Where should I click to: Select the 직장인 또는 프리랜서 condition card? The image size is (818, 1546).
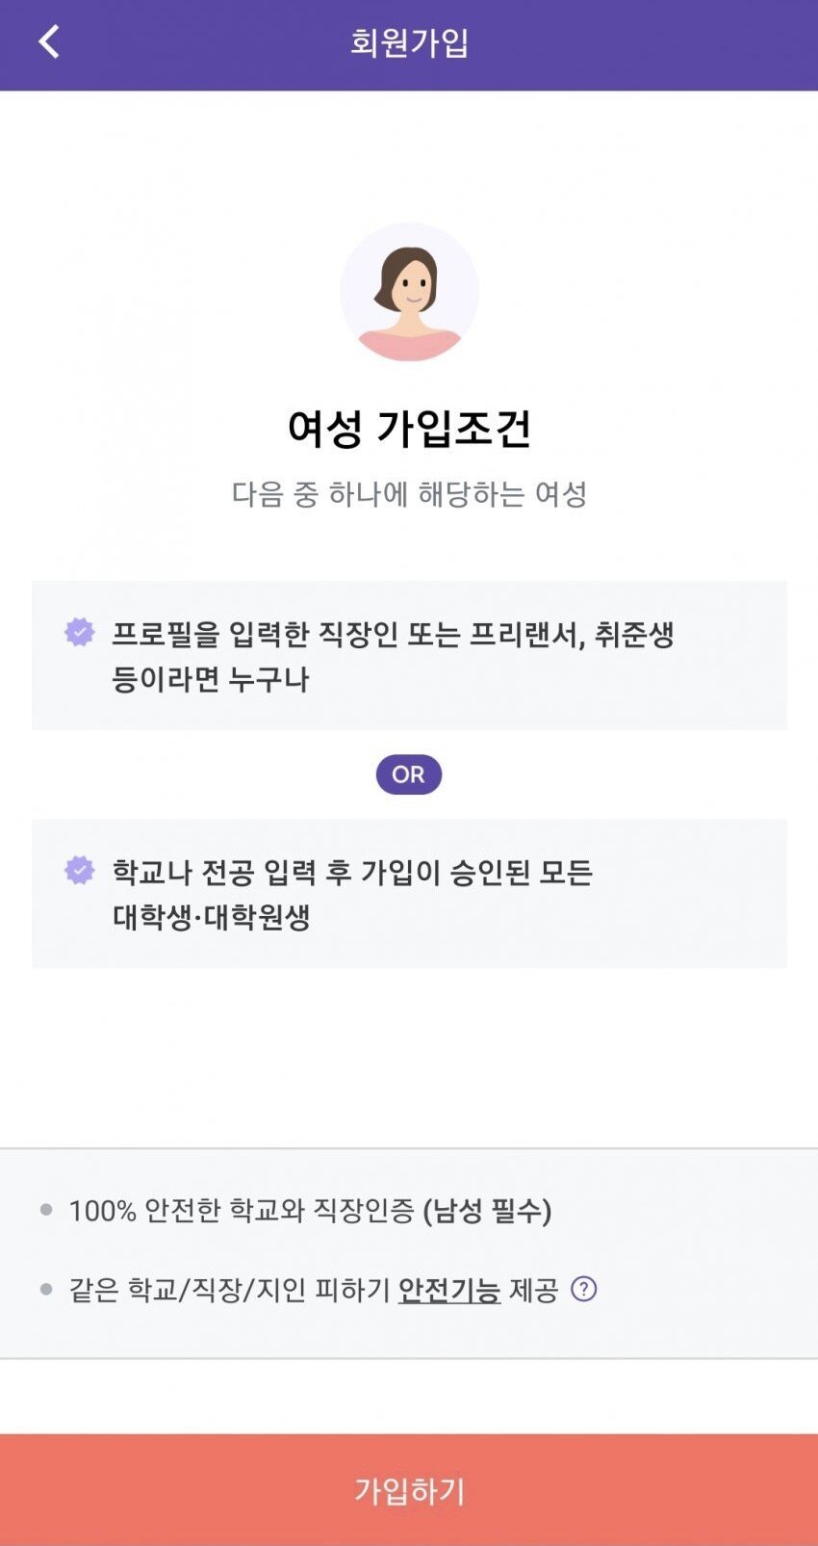coord(409,655)
